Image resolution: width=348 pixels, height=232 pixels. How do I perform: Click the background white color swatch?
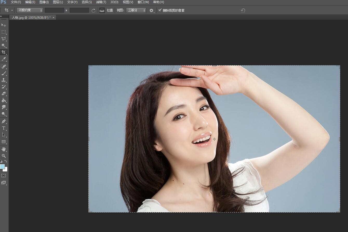click(6, 170)
